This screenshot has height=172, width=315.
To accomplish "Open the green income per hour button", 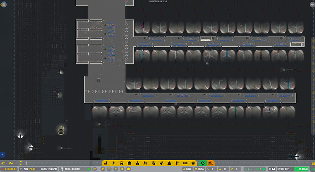I will coord(301,169).
